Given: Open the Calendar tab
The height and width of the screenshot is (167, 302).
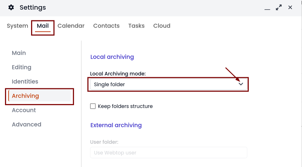Looking at the screenshot, I should pos(71,26).
